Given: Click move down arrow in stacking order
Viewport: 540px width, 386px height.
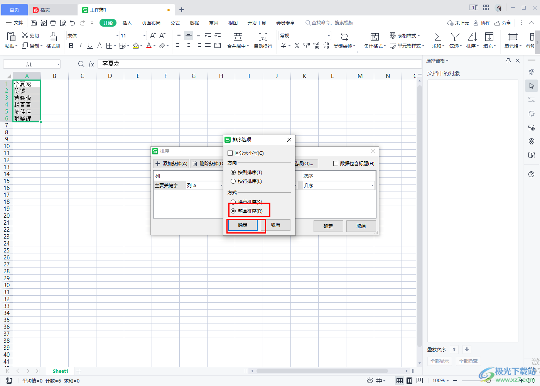Looking at the screenshot, I should tap(467, 349).
